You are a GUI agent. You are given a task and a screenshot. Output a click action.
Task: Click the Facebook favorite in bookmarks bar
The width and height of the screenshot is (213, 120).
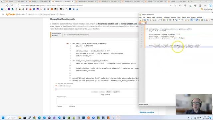[2, 9]
